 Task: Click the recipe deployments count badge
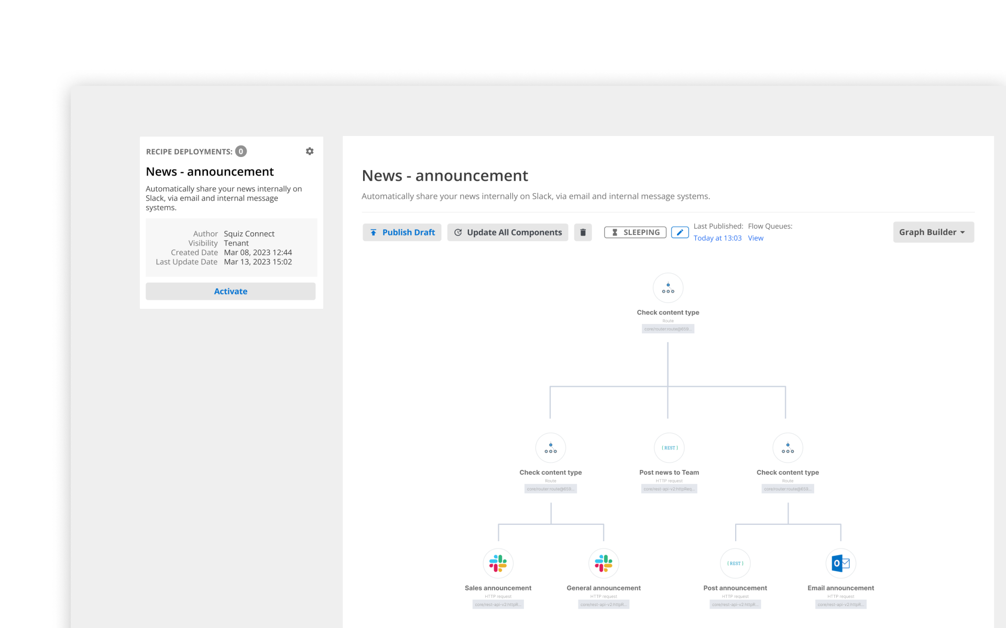241,151
